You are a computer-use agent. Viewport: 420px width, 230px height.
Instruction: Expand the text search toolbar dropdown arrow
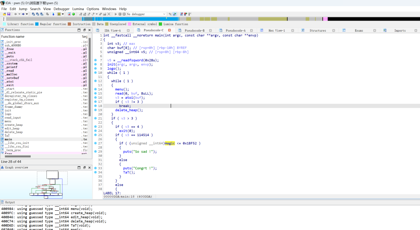pos(63,14)
